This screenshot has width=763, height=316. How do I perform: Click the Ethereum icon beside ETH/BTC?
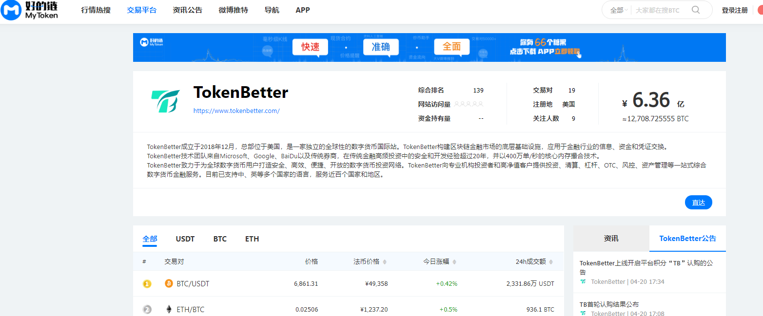169,309
